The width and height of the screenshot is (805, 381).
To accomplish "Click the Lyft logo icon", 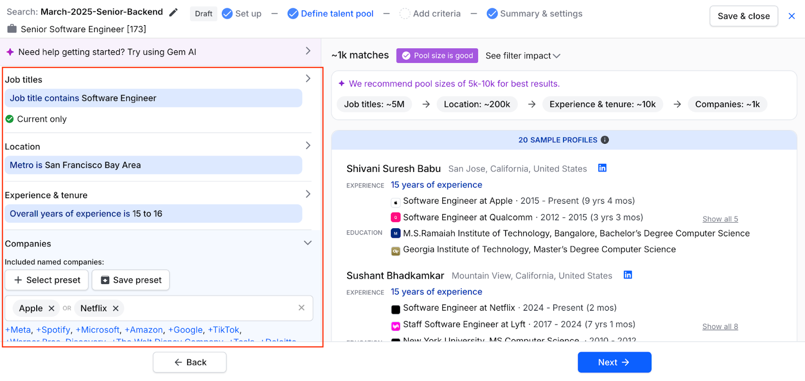I will tap(395, 326).
